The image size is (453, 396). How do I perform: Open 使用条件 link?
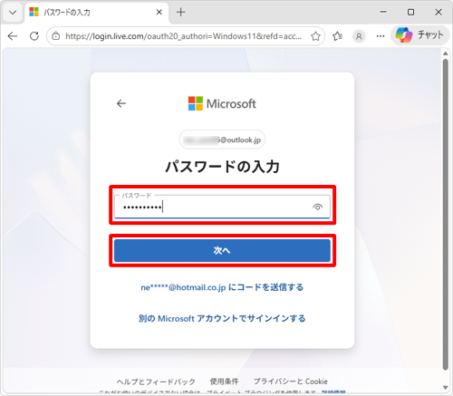224,382
